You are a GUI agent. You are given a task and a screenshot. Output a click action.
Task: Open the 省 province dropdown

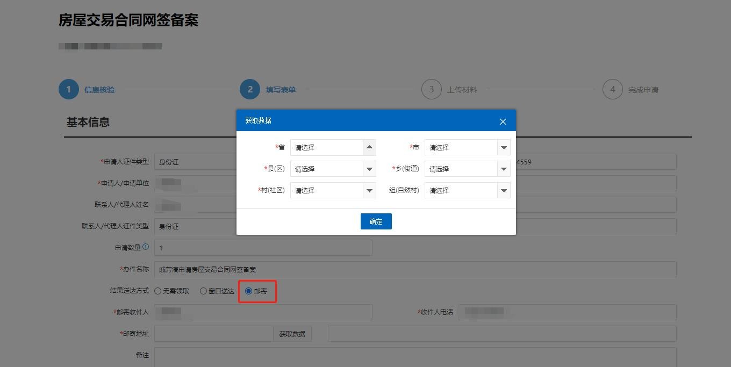333,147
